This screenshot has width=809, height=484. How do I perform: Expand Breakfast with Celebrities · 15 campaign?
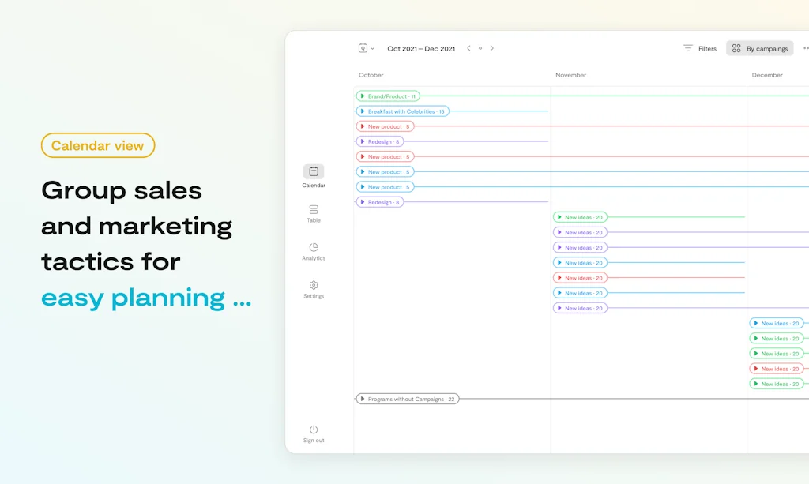click(x=402, y=111)
